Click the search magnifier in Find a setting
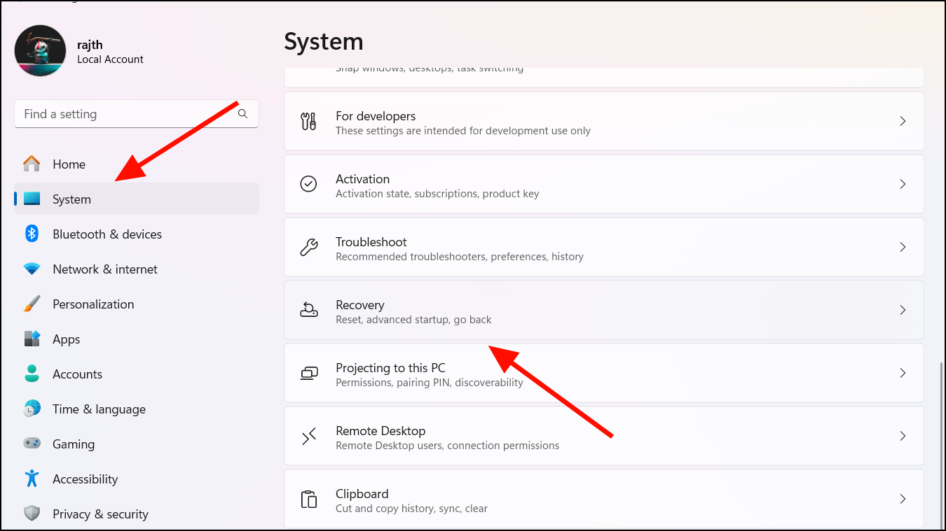Image resolution: width=946 pixels, height=531 pixels. tap(242, 113)
